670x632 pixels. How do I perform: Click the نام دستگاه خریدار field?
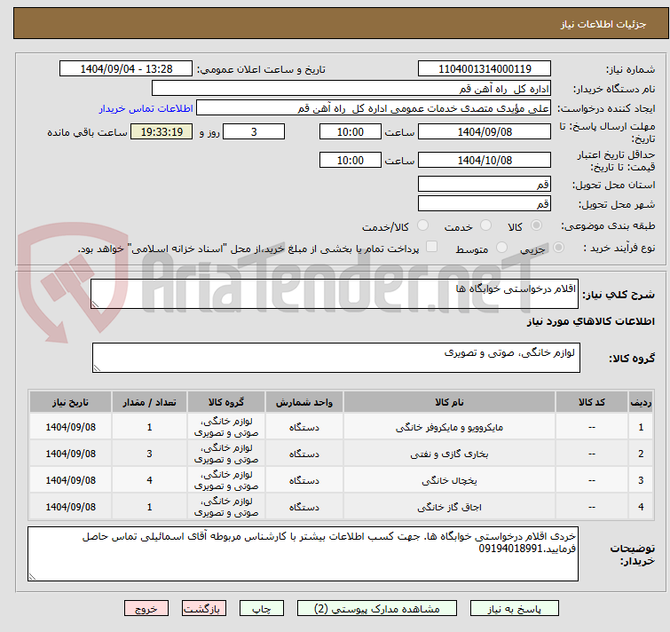tap(351, 89)
